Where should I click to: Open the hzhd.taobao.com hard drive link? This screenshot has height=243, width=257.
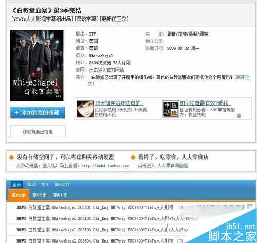pos(105,166)
